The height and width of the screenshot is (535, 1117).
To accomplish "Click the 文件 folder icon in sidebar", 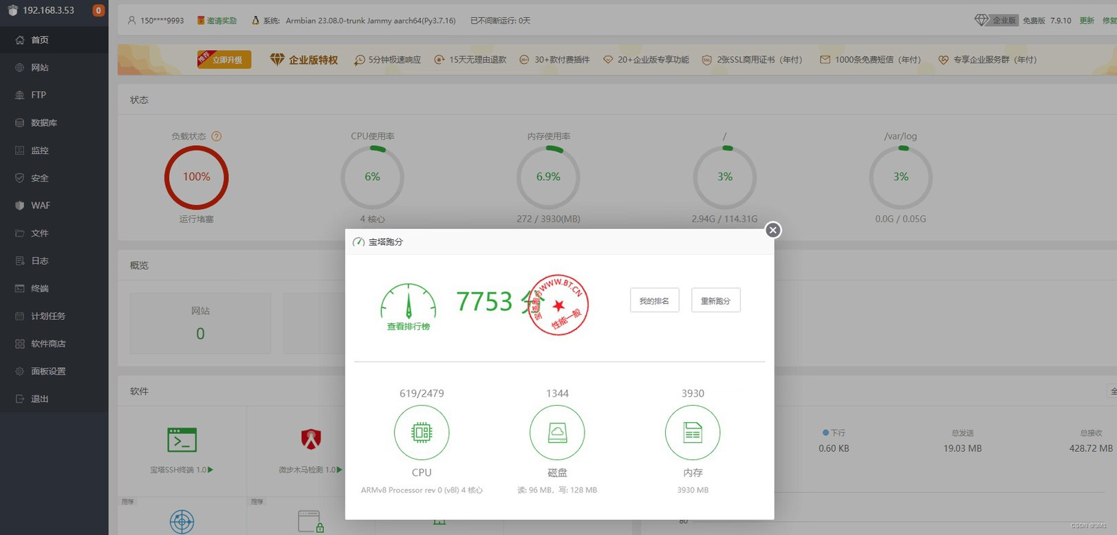I will 19,233.
